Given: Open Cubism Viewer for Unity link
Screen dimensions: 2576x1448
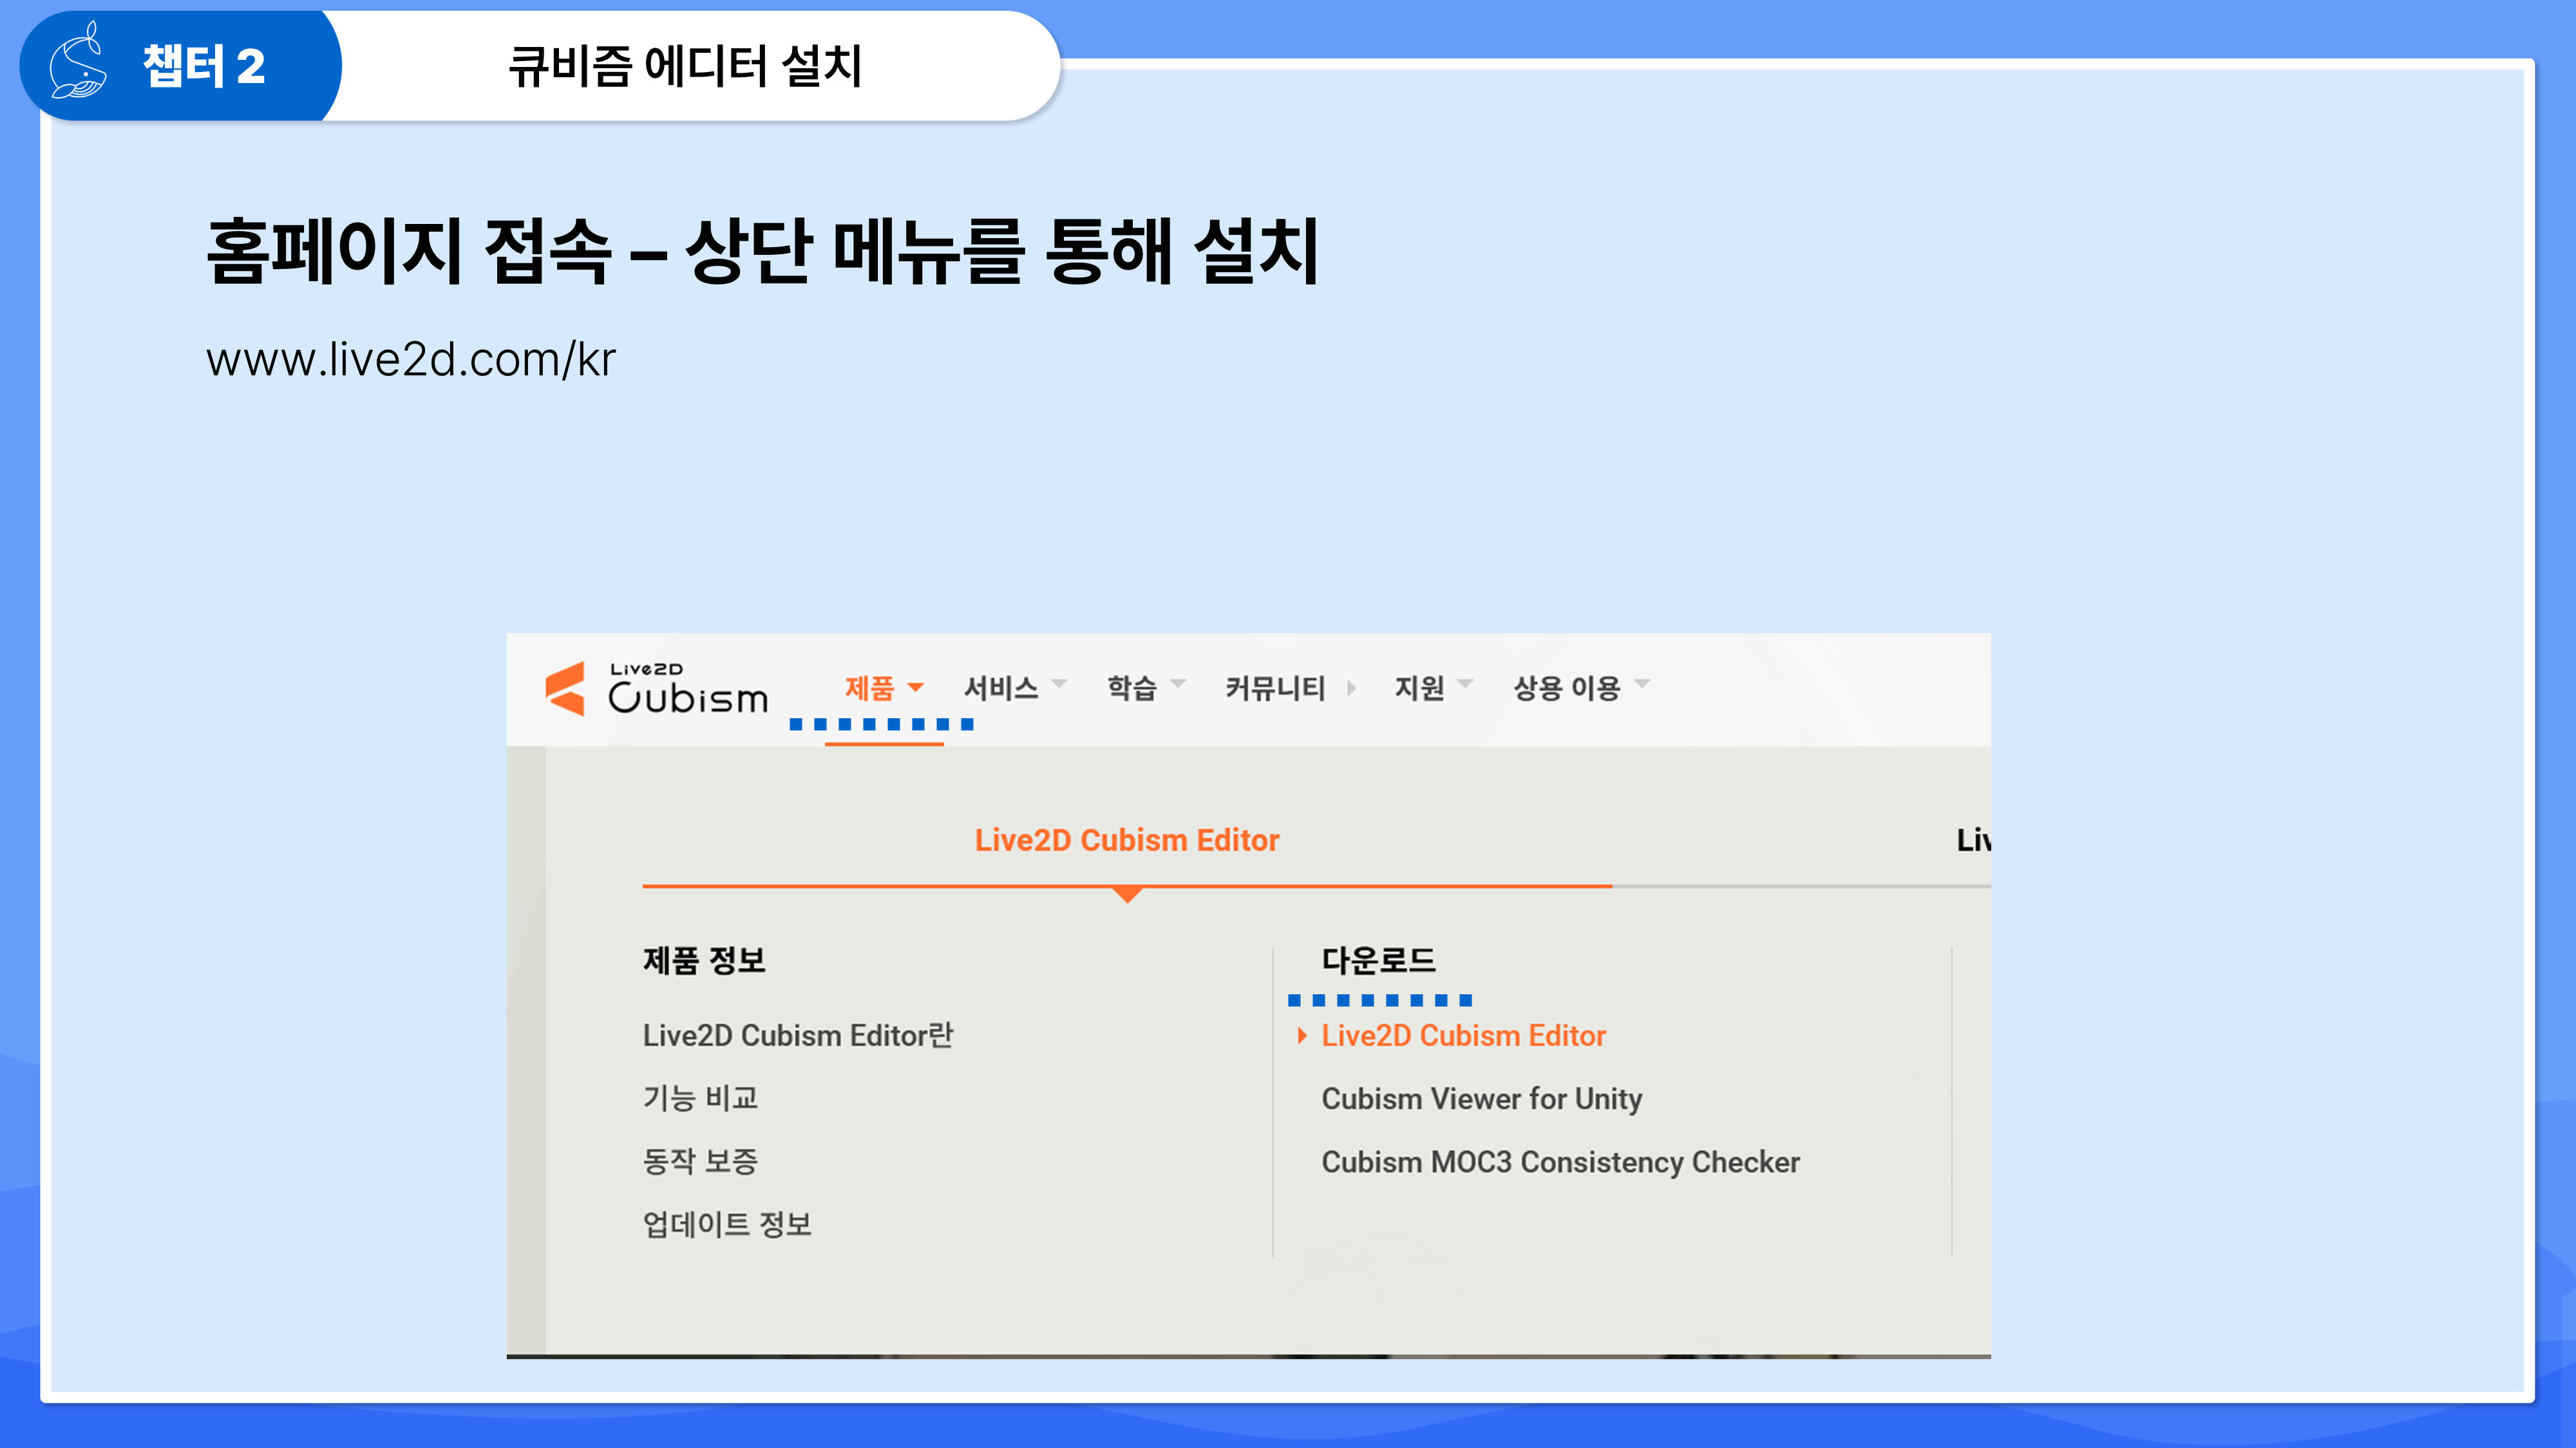Looking at the screenshot, I should [1481, 1099].
